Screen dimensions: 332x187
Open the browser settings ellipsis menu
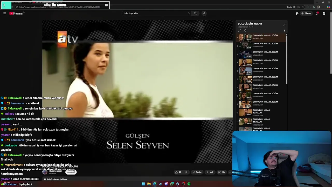tap(323, 7)
